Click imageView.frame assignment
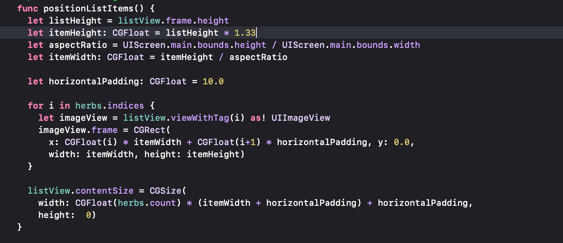Image resolution: width=563 pixels, height=243 pixels. pos(78,130)
